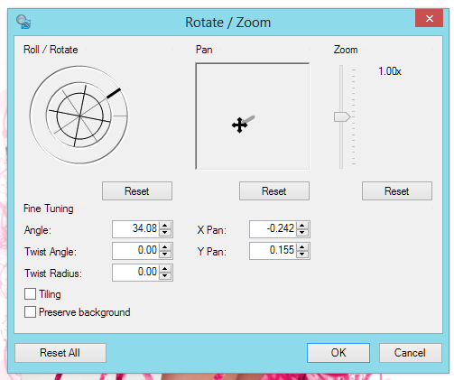Decrease Y Pan with down arrow
This screenshot has height=380, width=454.
click(x=302, y=255)
